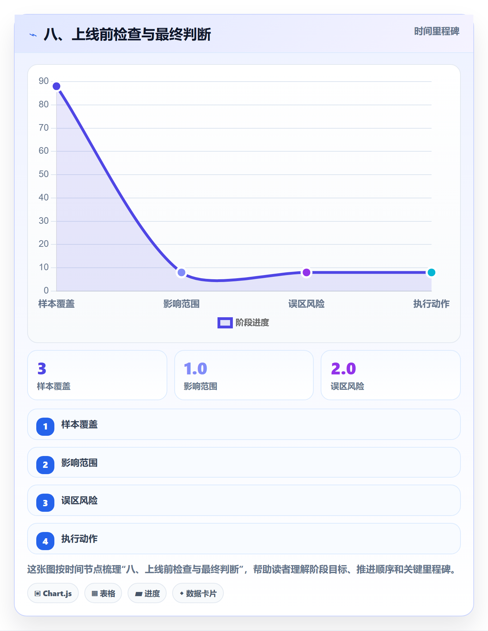This screenshot has width=488, height=631.
Task: Click the Chart.js chip
Action: point(53,593)
